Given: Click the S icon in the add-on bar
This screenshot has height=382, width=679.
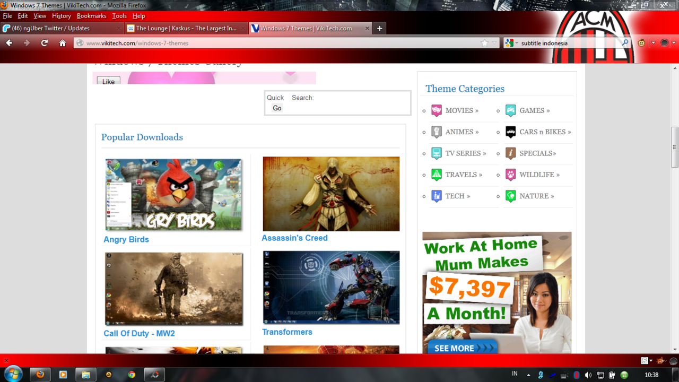Looking at the screenshot, I should 645,361.
